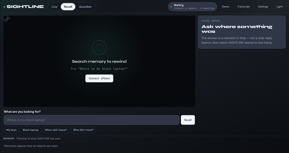The width and height of the screenshot is (289, 153).
Task: Select the Recall tab
Action: pyautogui.click(x=68, y=6)
